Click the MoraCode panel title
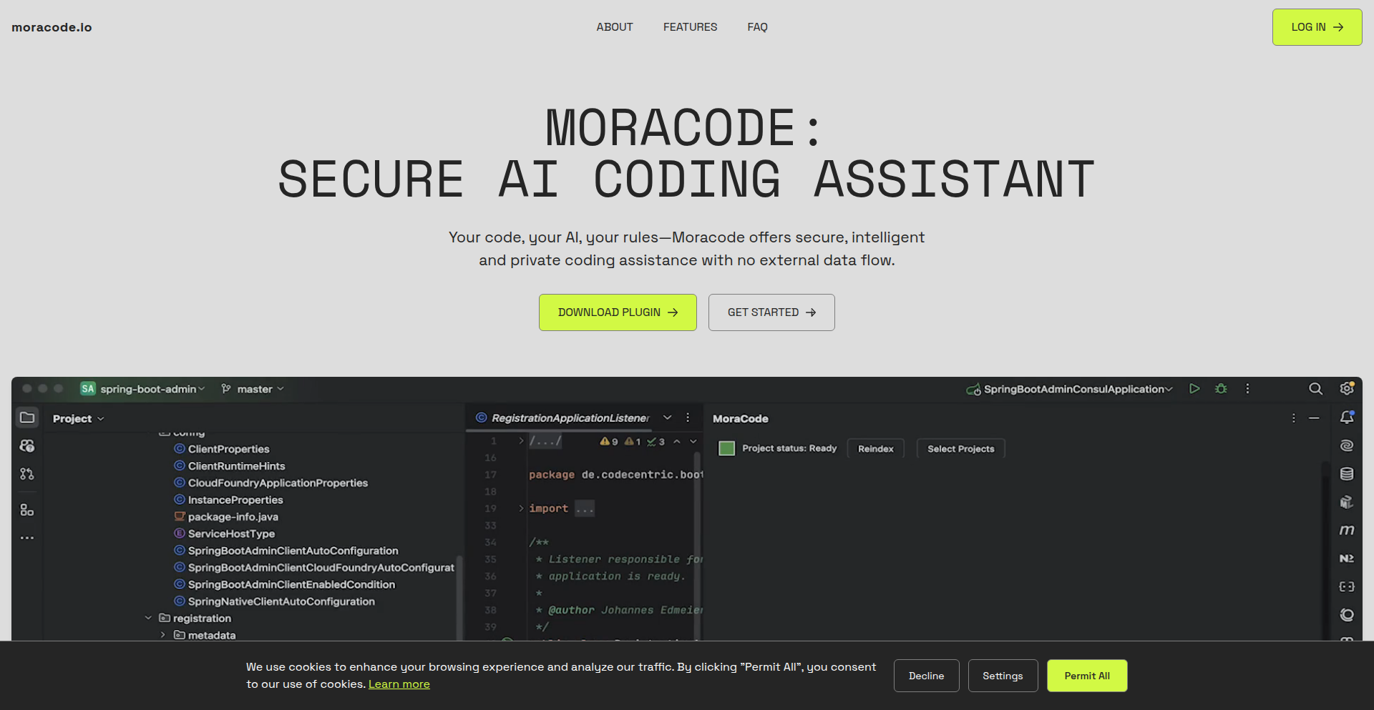 pos(740,419)
